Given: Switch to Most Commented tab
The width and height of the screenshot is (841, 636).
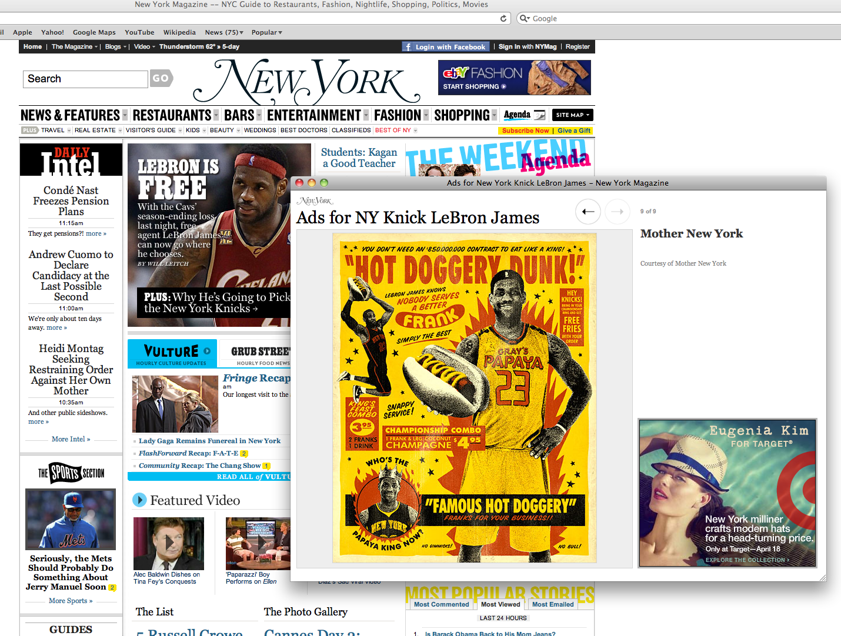Looking at the screenshot, I should (x=441, y=604).
